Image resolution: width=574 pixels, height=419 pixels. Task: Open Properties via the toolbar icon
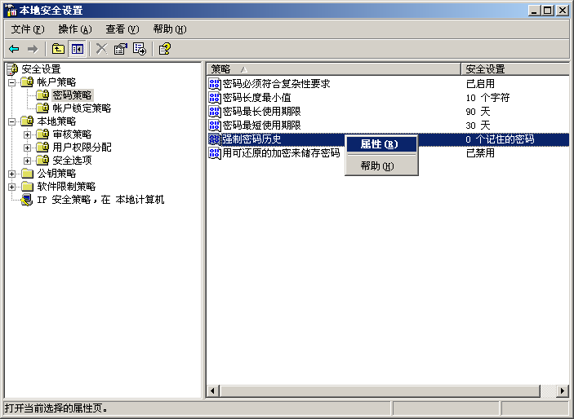(x=121, y=49)
